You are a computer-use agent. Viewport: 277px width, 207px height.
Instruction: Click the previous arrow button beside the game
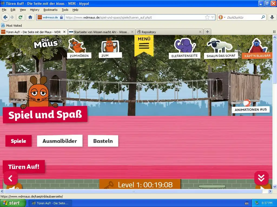click(x=11, y=178)
